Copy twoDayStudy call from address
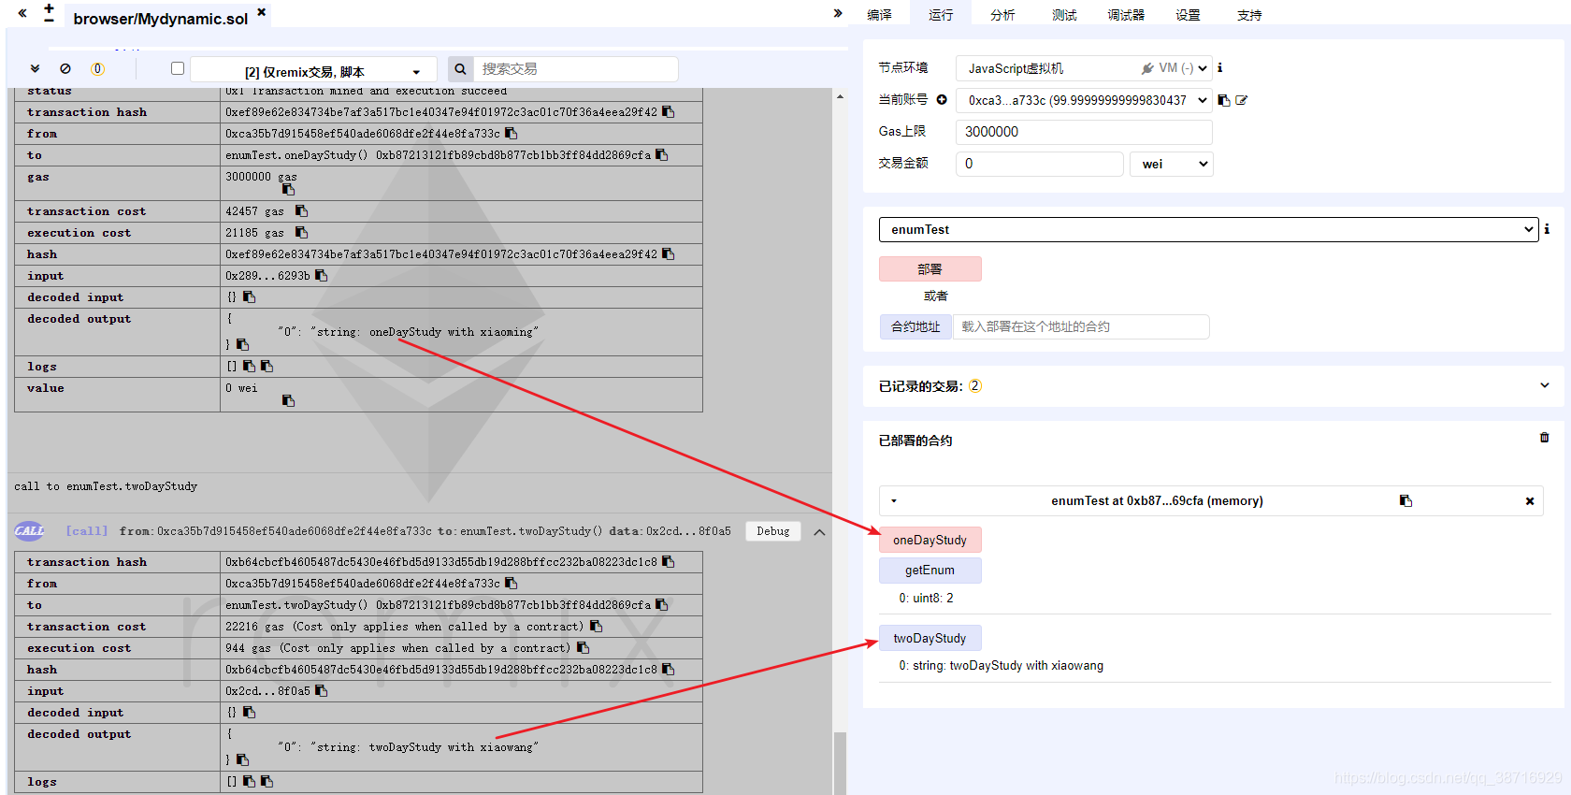Viewport: 1571px width, 795px height. coord(511,583)
